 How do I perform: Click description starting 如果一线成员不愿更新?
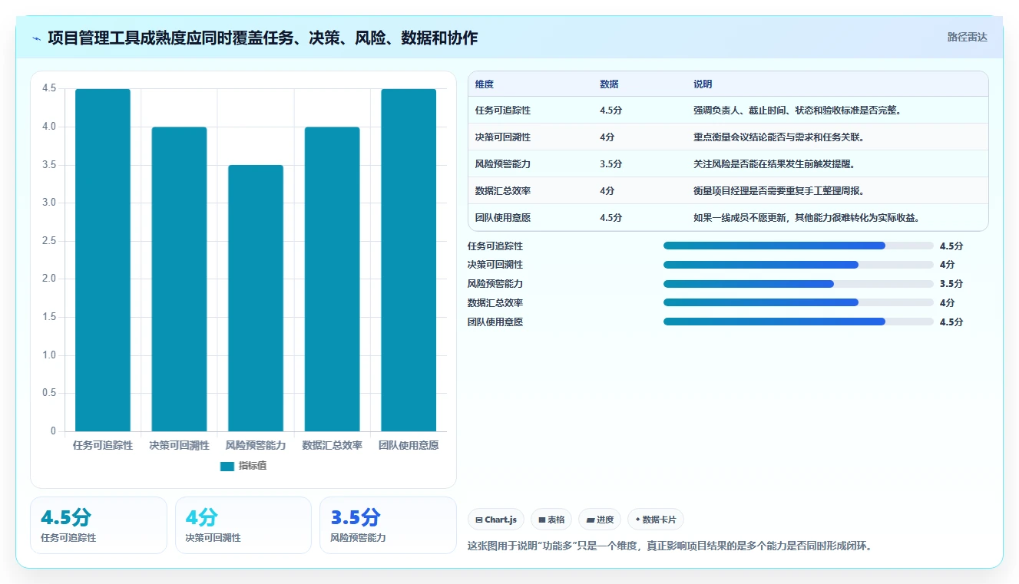pyautogui.click(x=806, y=218)
